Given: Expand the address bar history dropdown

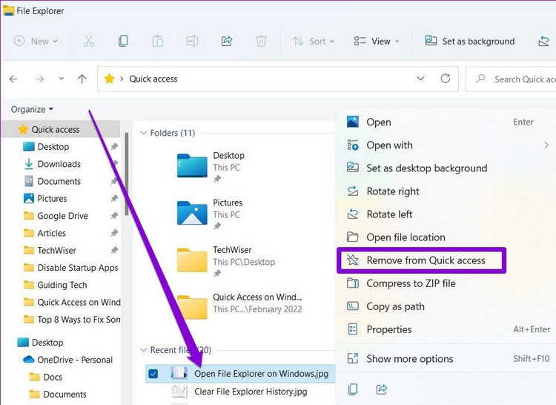Looking at the screenshot, I should [420, 79].
